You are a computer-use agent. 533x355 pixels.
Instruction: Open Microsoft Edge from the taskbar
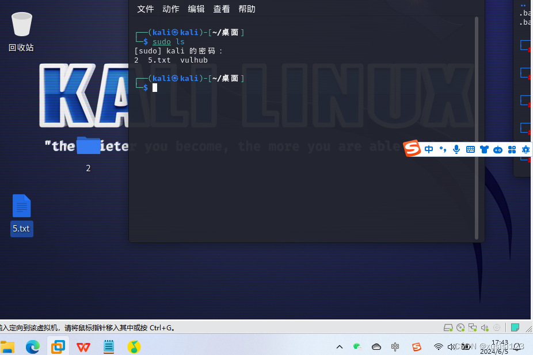coord(33,347)
